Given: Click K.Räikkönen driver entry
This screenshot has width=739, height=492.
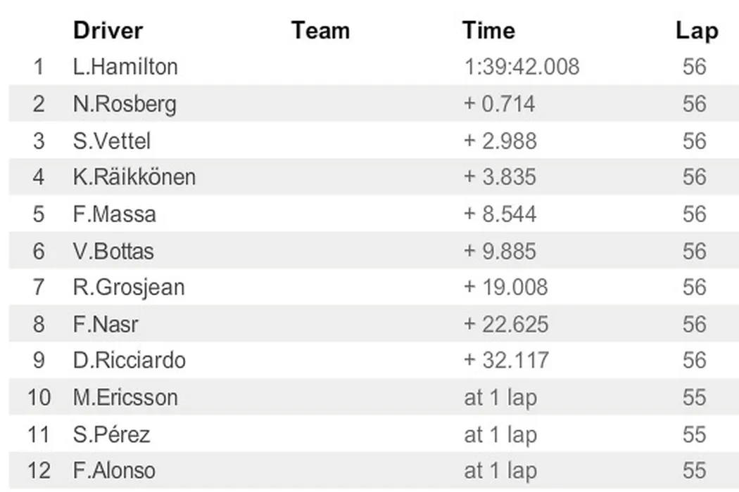Looking at the screenshot, I should click(x=134, y=177).
